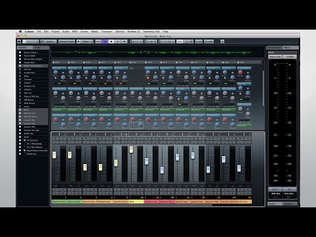Image resolution: width=316 pixels, height=237 pixels.
Task: Open the Apple menu
Action: pyautogui.click(x=20, y=32)
